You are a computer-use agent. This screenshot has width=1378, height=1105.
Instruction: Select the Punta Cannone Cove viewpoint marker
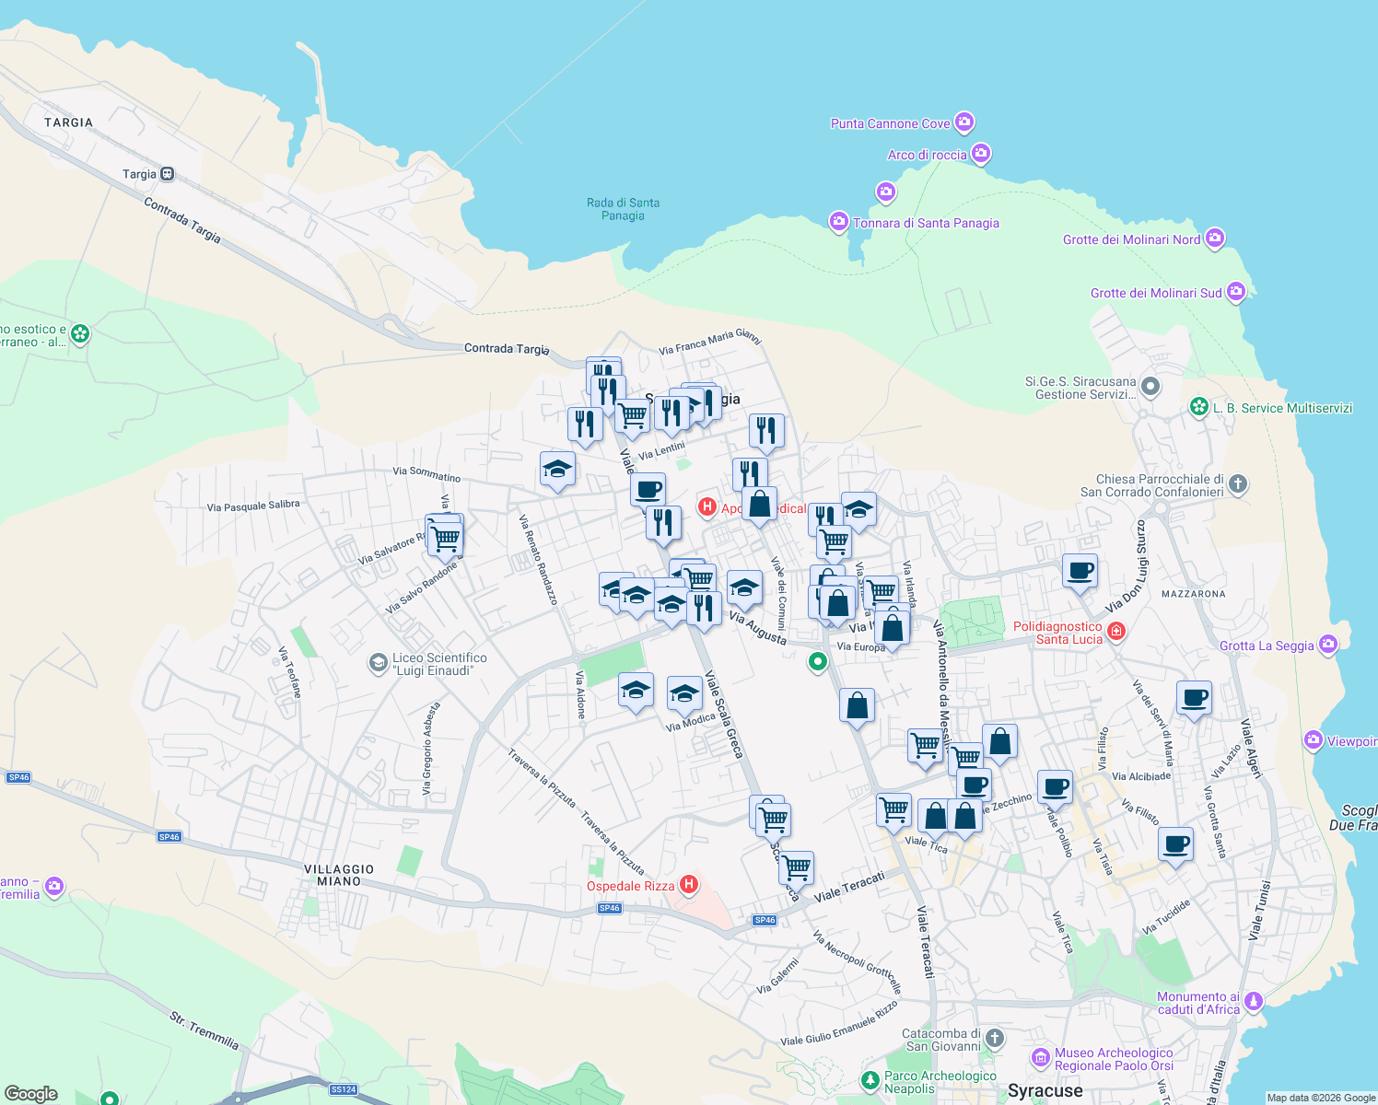[964, 122]
